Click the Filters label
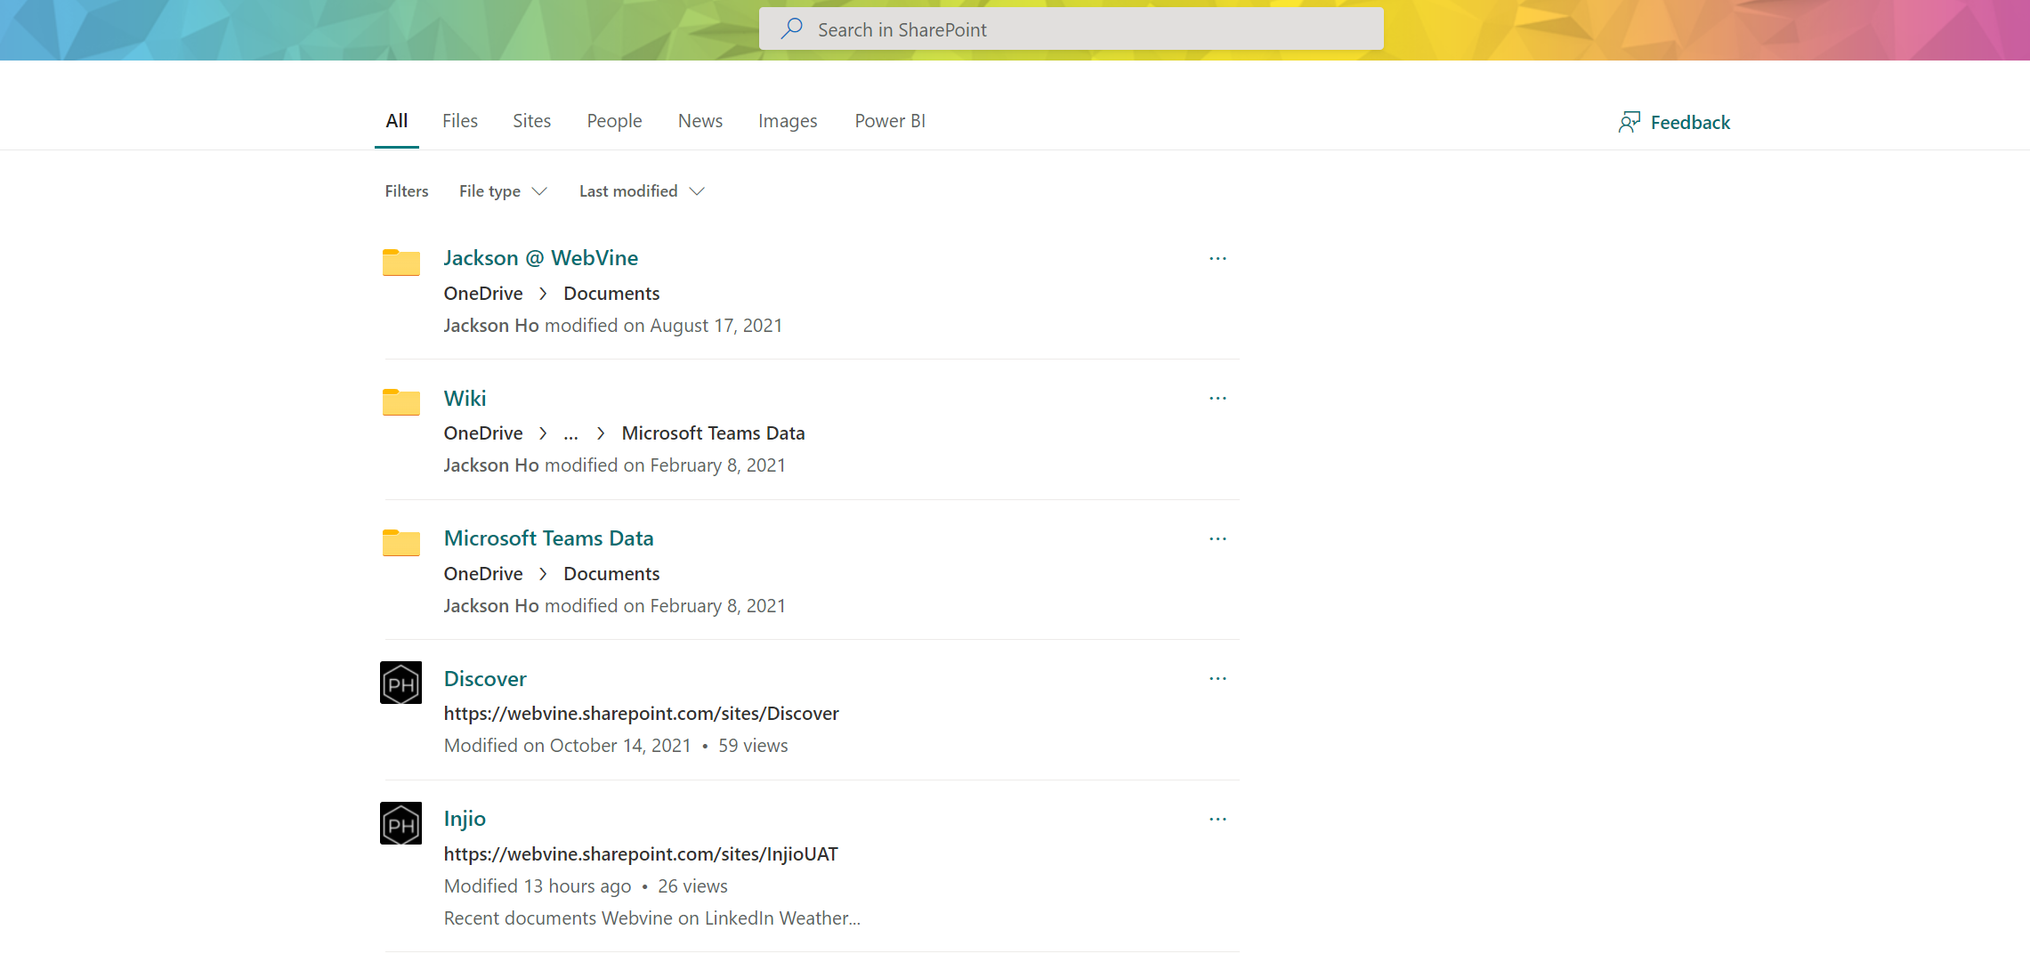This screenshot has width=2030, height=954. 406,191
